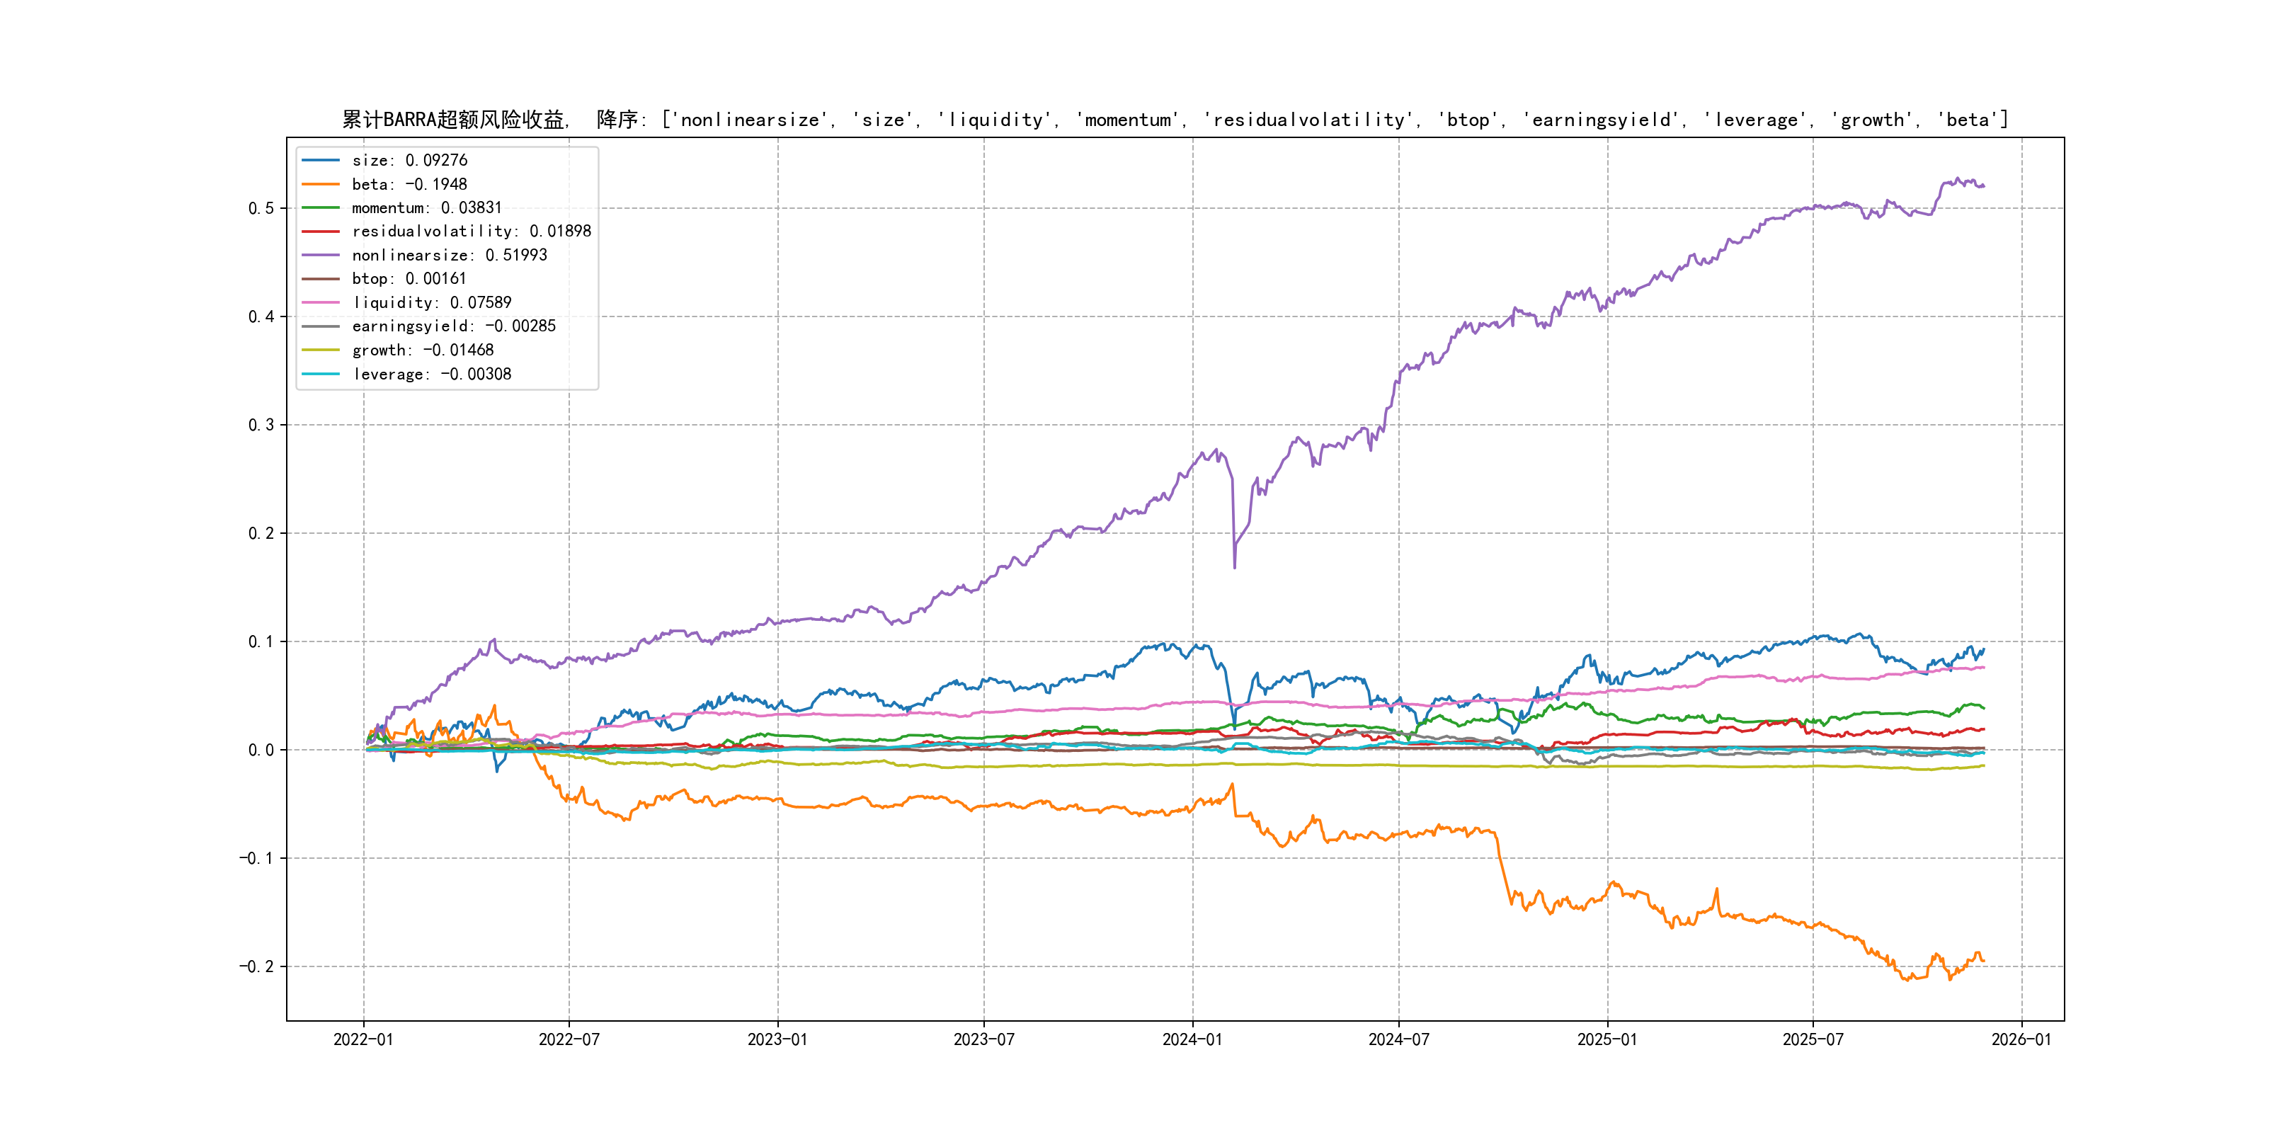
Task: Select legend label 'earningsyield: -0.00285'
Action: pyautogui.click(x=453, y=327)
